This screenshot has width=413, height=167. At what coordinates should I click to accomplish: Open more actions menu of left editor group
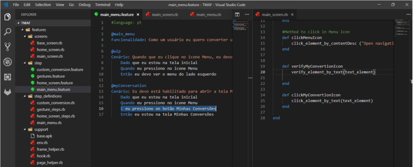[247, 14]
